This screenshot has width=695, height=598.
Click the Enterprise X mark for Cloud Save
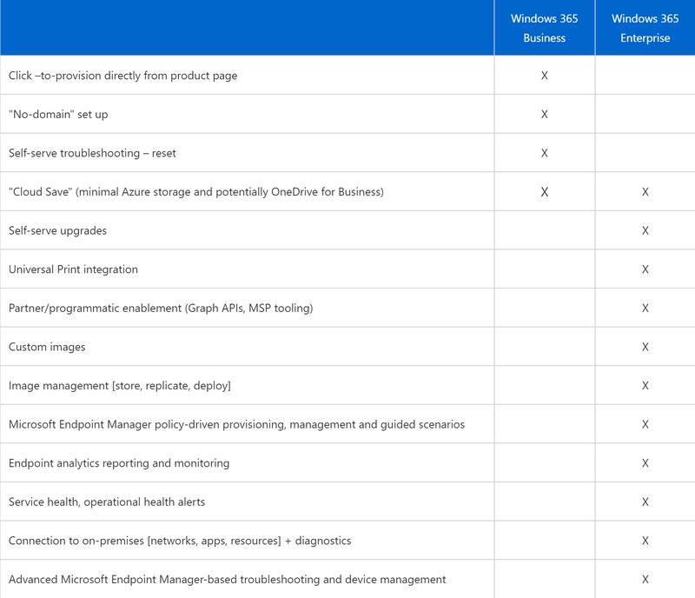645,192
